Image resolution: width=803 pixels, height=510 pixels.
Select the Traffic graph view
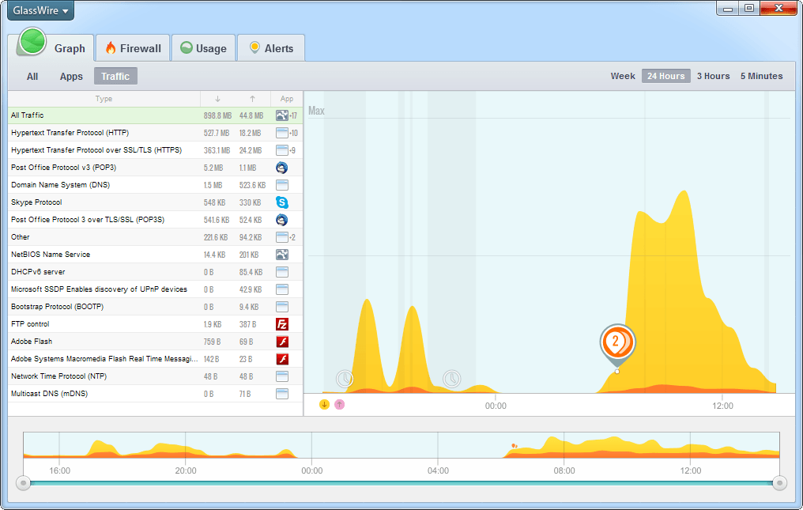pos(115,77)
